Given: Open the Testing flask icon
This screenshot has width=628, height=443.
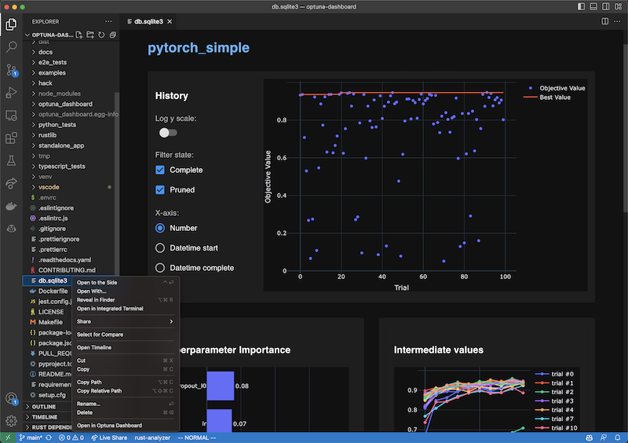Looking at the screenshot, I should 11,161.
